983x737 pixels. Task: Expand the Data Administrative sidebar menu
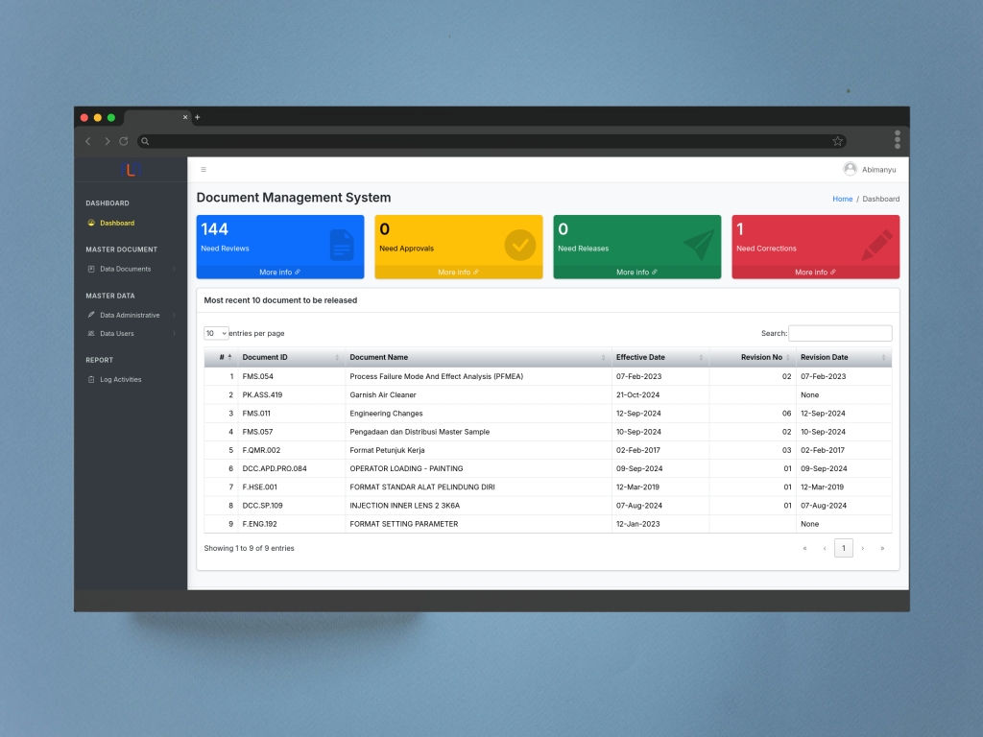tap(130, 315)
